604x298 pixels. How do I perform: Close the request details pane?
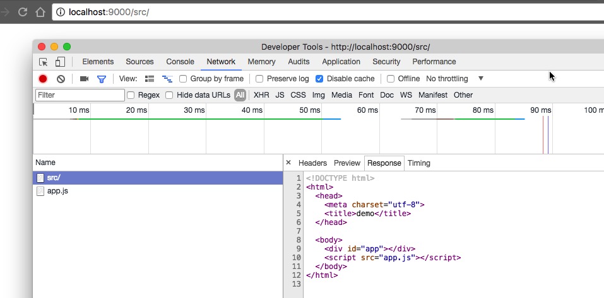(288, 163)
